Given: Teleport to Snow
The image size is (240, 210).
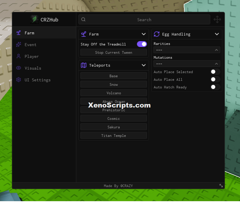Looking at the screenshot, I should (x=114, y=84).
